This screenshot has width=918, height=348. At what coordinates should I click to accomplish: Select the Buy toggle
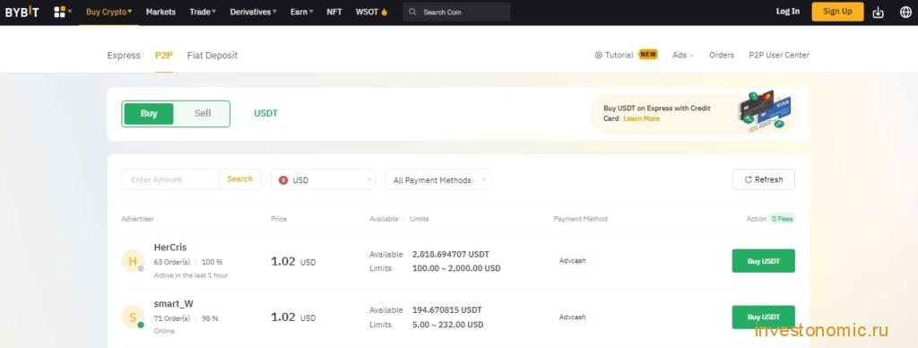tap(149, 114)
